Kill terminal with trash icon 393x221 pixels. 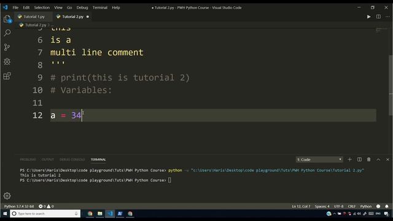click(368, 160)
